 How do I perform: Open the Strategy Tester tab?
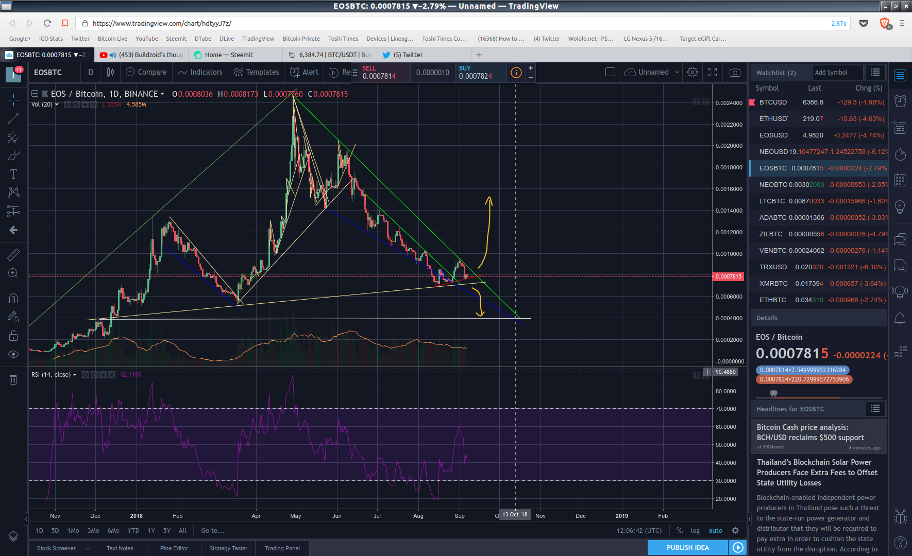coord(228,548)
